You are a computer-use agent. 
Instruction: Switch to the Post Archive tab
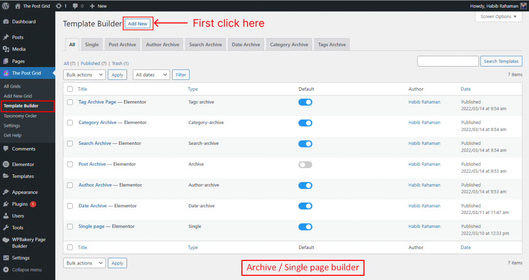[122, 44]
